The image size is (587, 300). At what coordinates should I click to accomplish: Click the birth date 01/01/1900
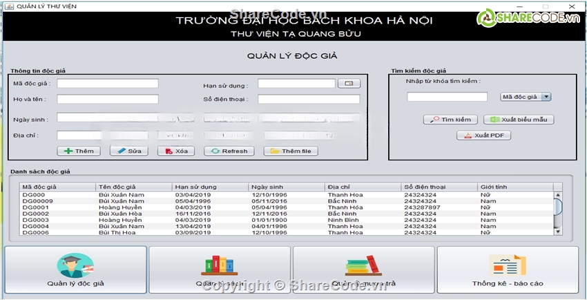point(269,220)
